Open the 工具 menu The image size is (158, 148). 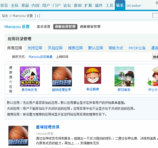[109, 6]
